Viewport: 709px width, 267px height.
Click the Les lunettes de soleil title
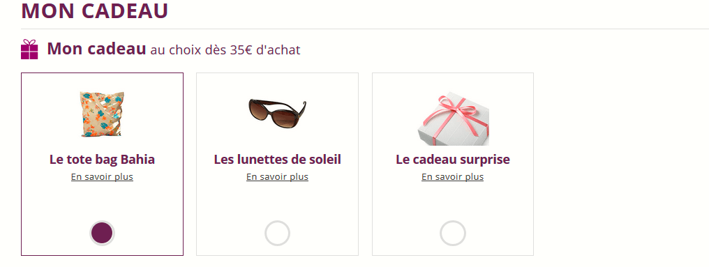point(277,160)
